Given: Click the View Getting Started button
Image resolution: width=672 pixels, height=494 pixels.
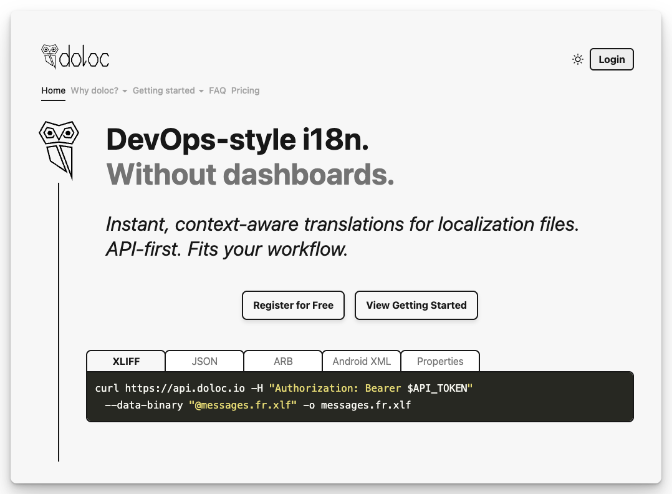Looking at the screenshot, I should (x=416, y=305).
